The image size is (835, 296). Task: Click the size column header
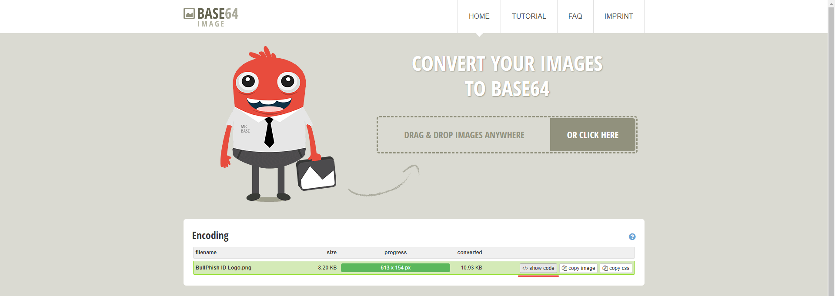[x=331, y=253]
